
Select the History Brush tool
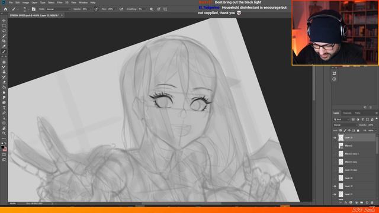4,77
